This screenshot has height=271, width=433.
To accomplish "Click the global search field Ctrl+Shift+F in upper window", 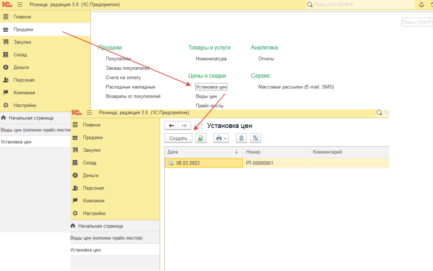I will pos(360,5).
